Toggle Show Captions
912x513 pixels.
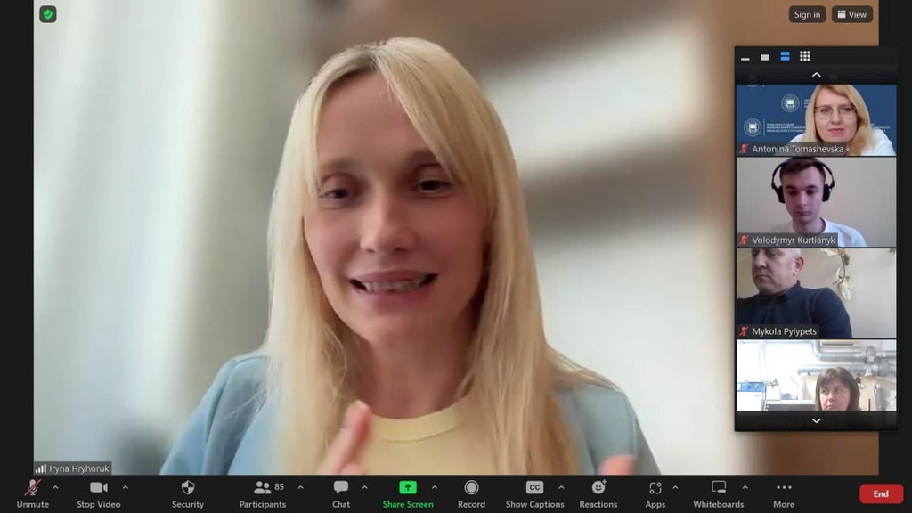[x=534, y=493]
